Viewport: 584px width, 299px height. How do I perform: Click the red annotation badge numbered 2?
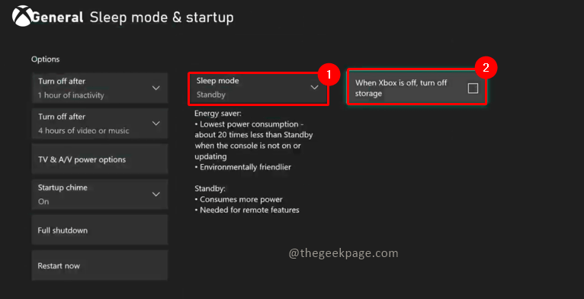[486, 68]
